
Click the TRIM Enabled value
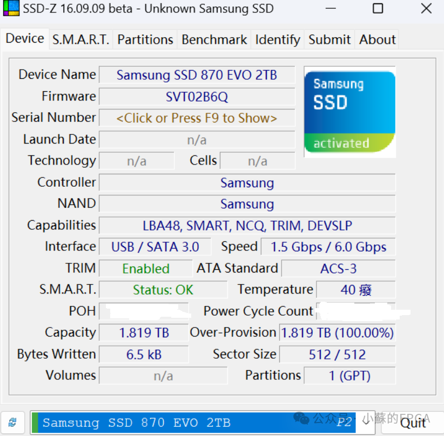coord(145,268)
